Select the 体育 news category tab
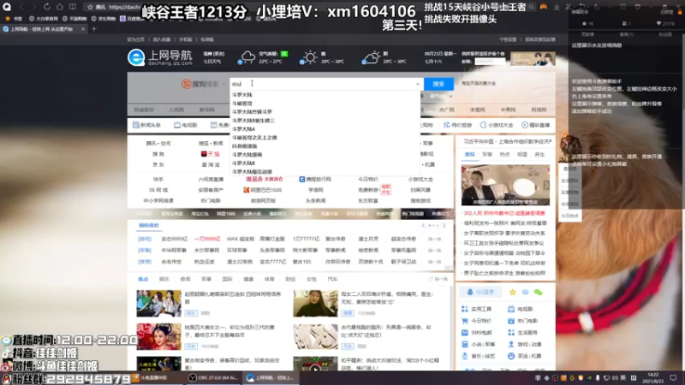Viewport: 685px width, 385px height. [269, 280]
